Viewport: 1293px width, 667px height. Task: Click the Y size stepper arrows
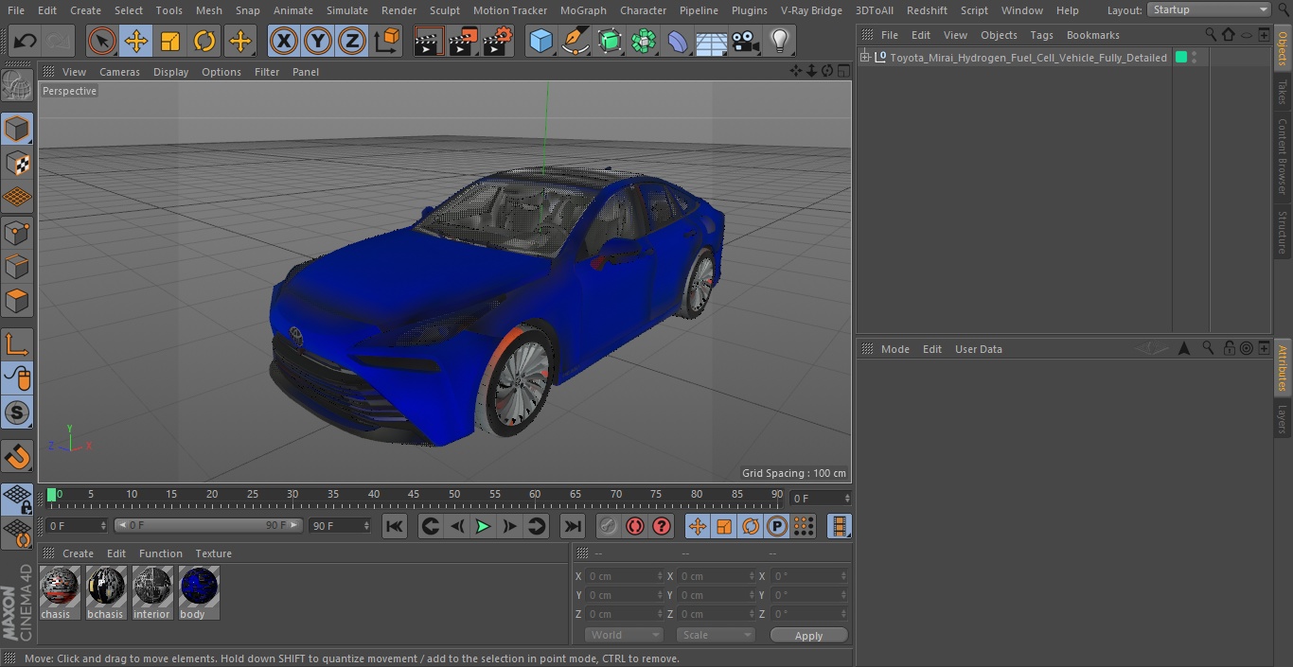(753, 595)
